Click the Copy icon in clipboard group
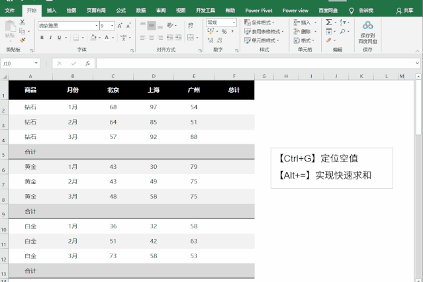423x282 pixels. click(23, 31)
